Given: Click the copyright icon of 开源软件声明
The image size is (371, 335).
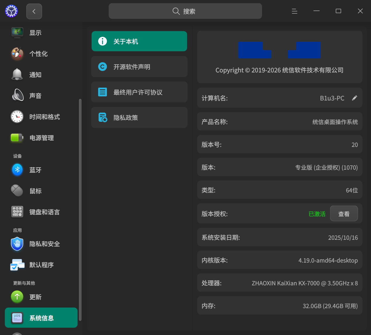Looking at the screenshot, I should [103, 67].
